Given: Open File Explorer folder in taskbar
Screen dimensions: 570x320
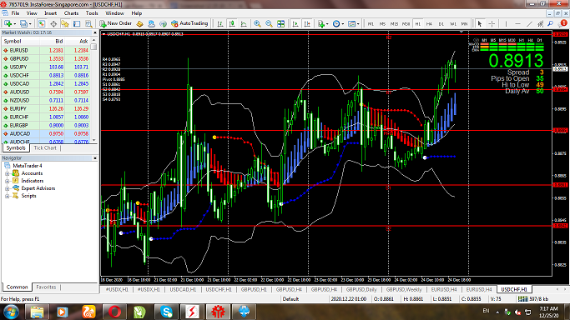Looking at the screenshot, I should click(x=37, y=312).
